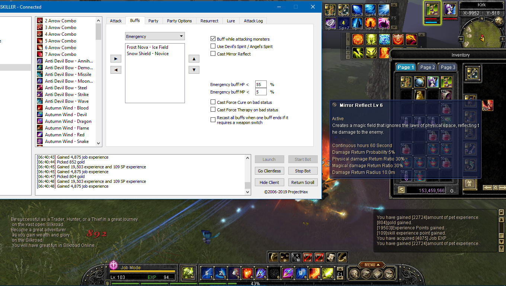Click the skill list vertical scrollbar thumb
The width and height of the screenshot is (506, 286).
pyautogui.click(x=99, y=32)
